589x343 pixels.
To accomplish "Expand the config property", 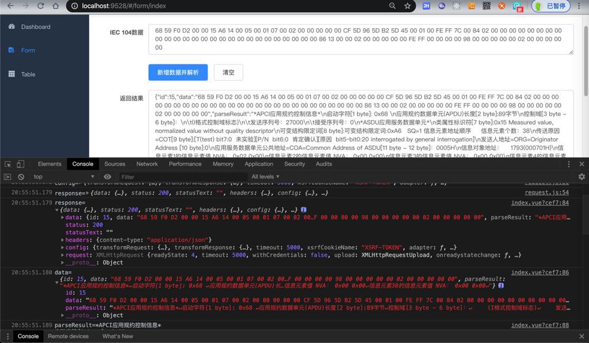I will [x=62, y=247].
